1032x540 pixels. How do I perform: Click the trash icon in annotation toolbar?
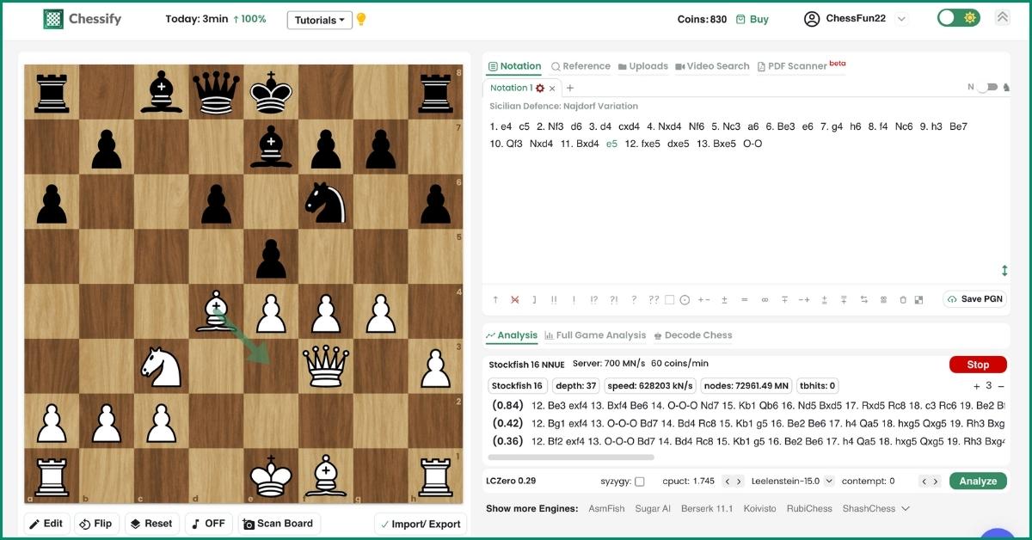pos(903,299)
